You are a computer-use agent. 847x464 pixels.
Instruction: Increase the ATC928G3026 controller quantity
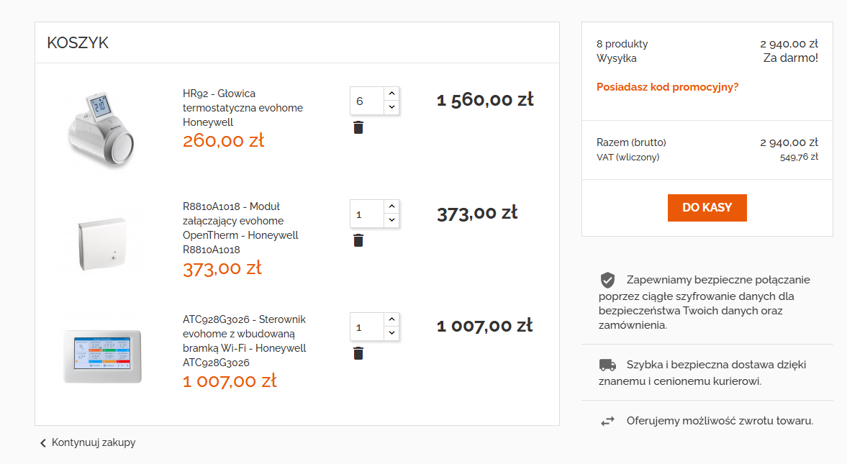tap(391, 319)
